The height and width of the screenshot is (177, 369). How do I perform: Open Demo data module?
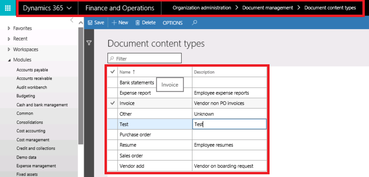(x=26, y=157)
